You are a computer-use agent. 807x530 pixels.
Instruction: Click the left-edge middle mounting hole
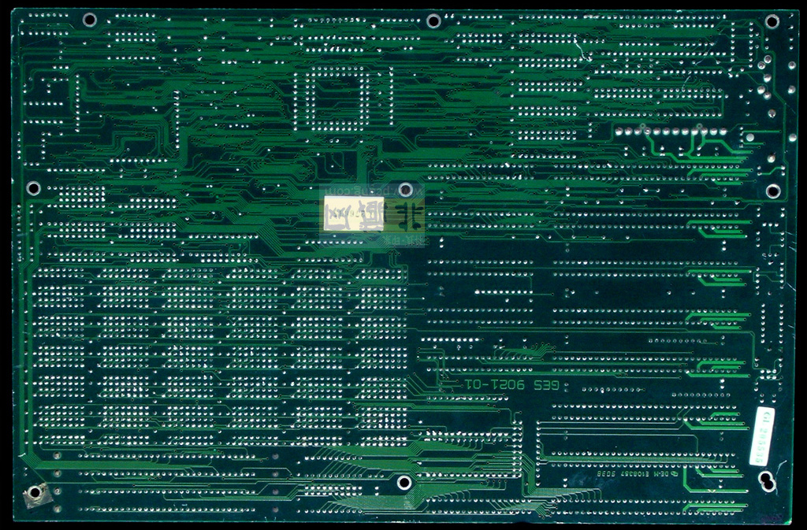point(33,187)
